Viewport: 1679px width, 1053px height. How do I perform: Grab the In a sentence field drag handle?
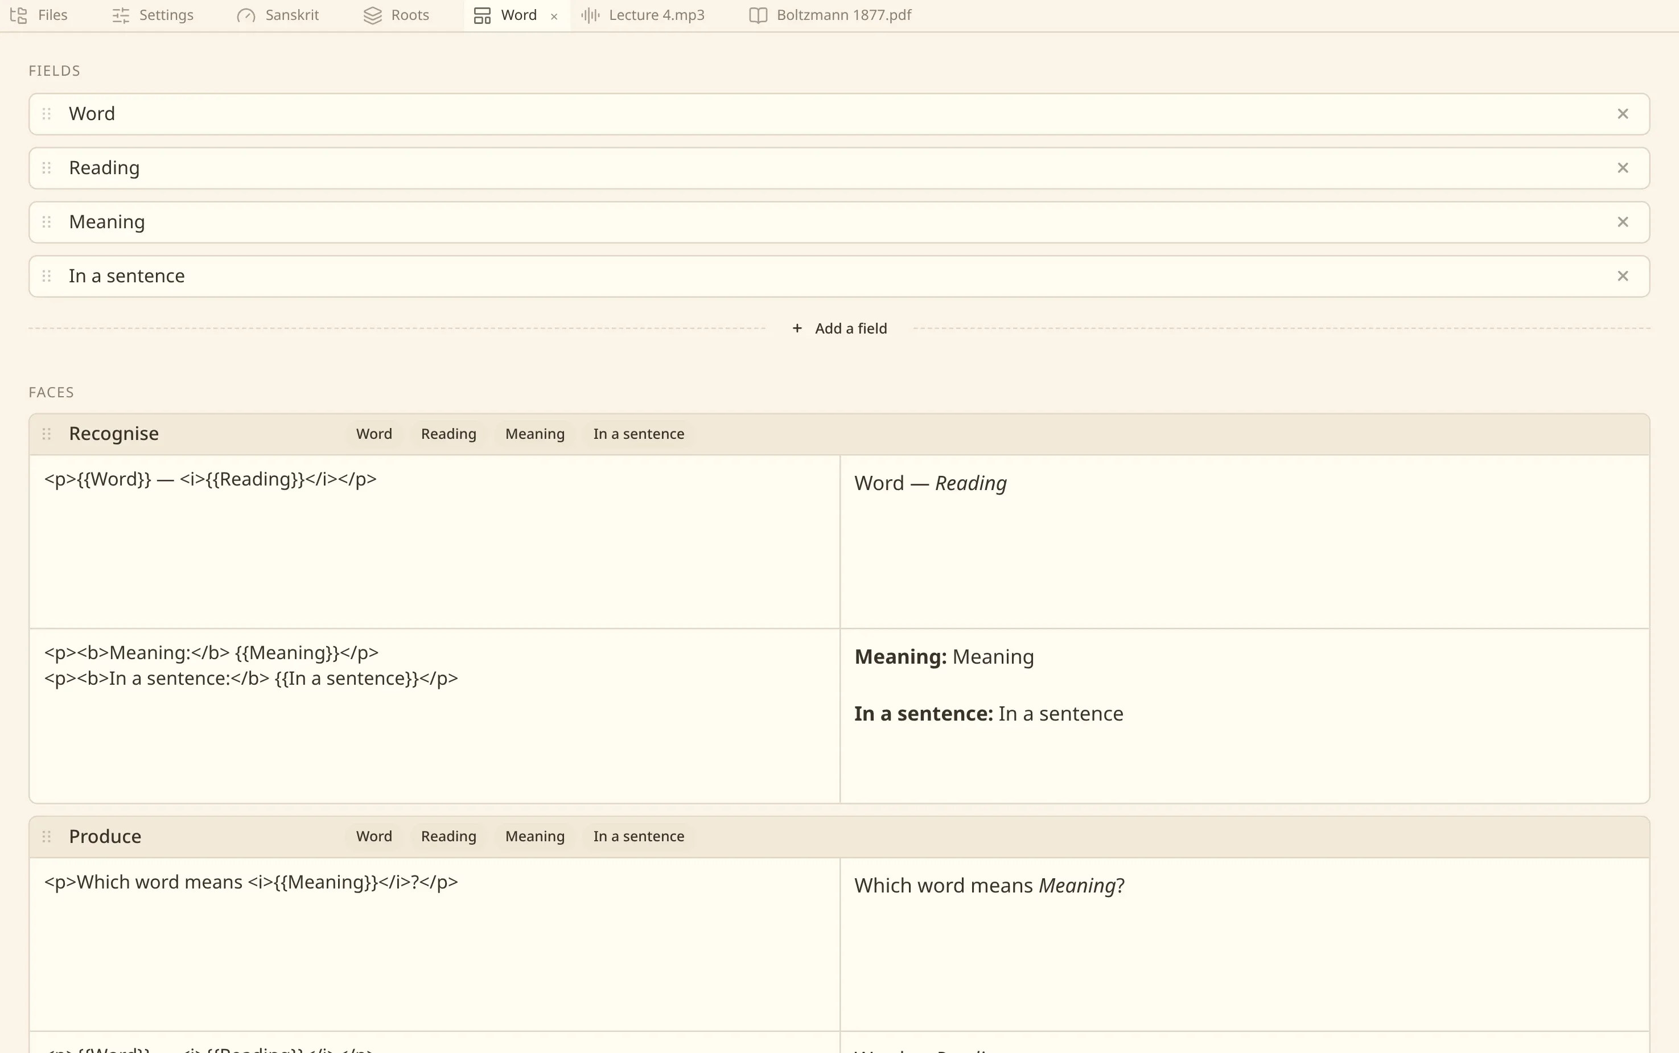(x=47, y=276)
